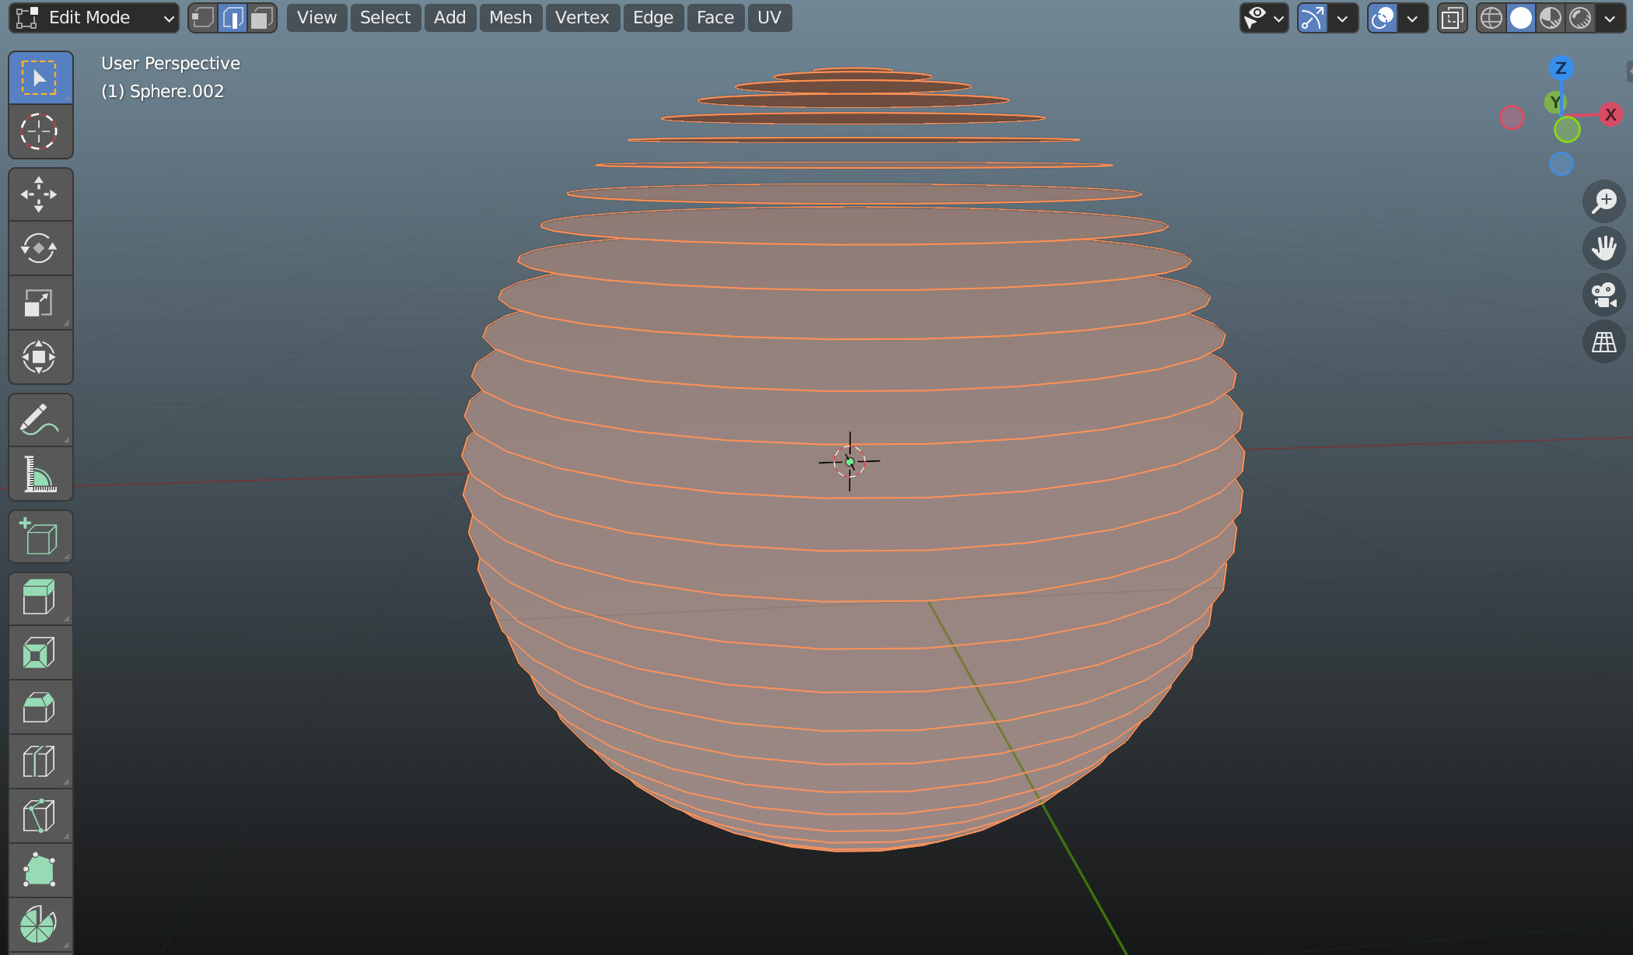This screenshot has height=955, width=1633.
Task: Select the Add Cube tool
Action: click(x=40, y=537)
